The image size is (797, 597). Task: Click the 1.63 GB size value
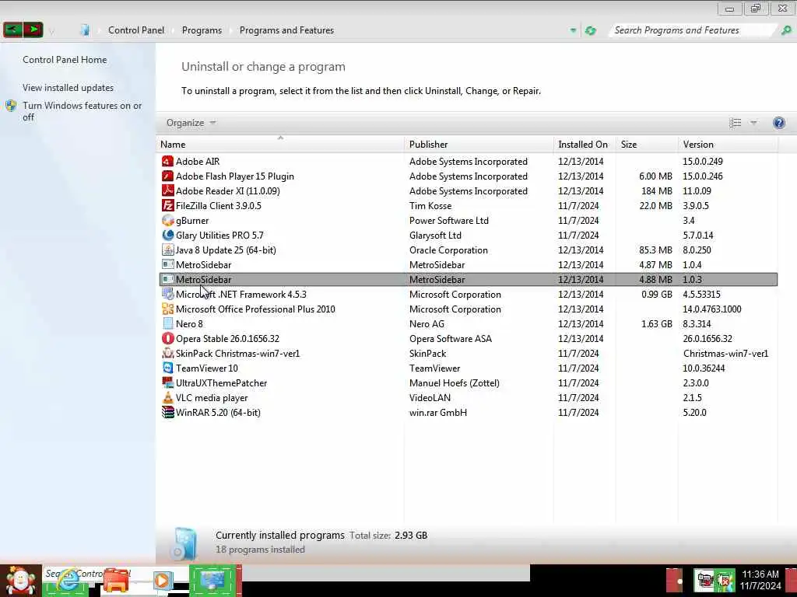tap(657, 324)
